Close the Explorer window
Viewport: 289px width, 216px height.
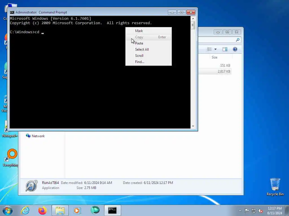click(237, 32)
